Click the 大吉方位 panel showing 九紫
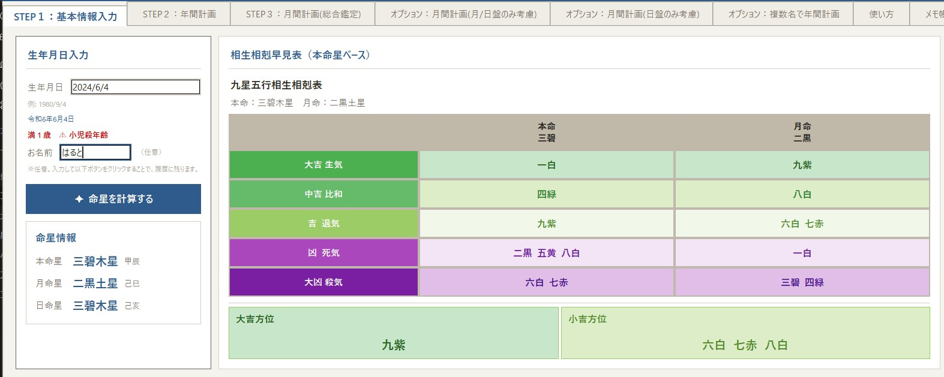The image size is (944, 377). click(x=394, y=333)
